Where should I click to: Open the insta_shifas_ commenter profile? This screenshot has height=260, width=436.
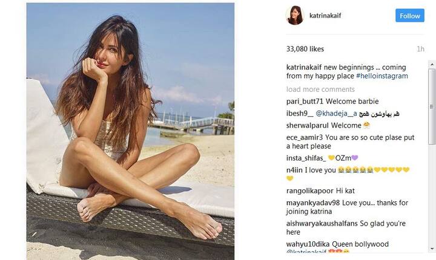pyautogui.click(x=306, y=158)
